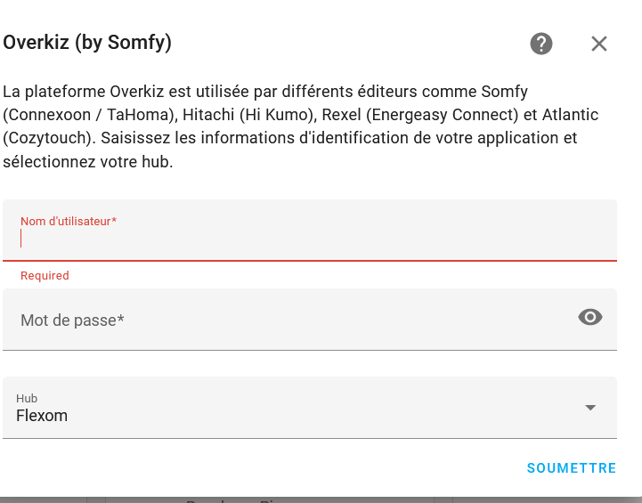The image size is (642, 503).
Task: Click the "Overkiz (by Somfy)" dialog title
Action: pos(87,42)
